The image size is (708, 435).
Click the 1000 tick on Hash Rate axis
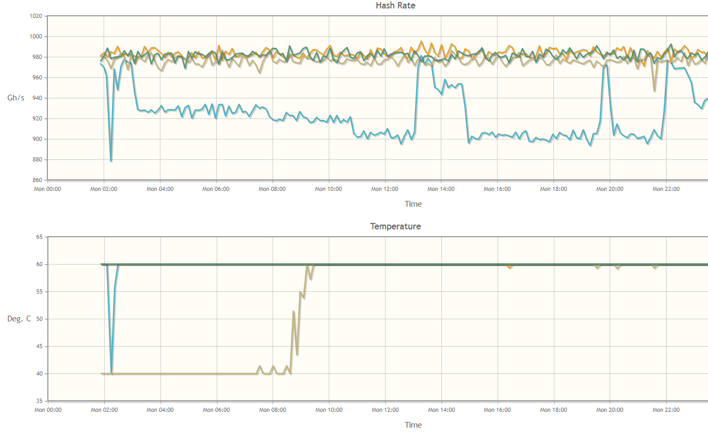coord(36,36)
